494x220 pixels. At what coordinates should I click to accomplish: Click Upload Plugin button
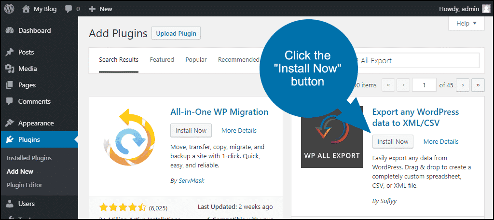pos(176,33)
